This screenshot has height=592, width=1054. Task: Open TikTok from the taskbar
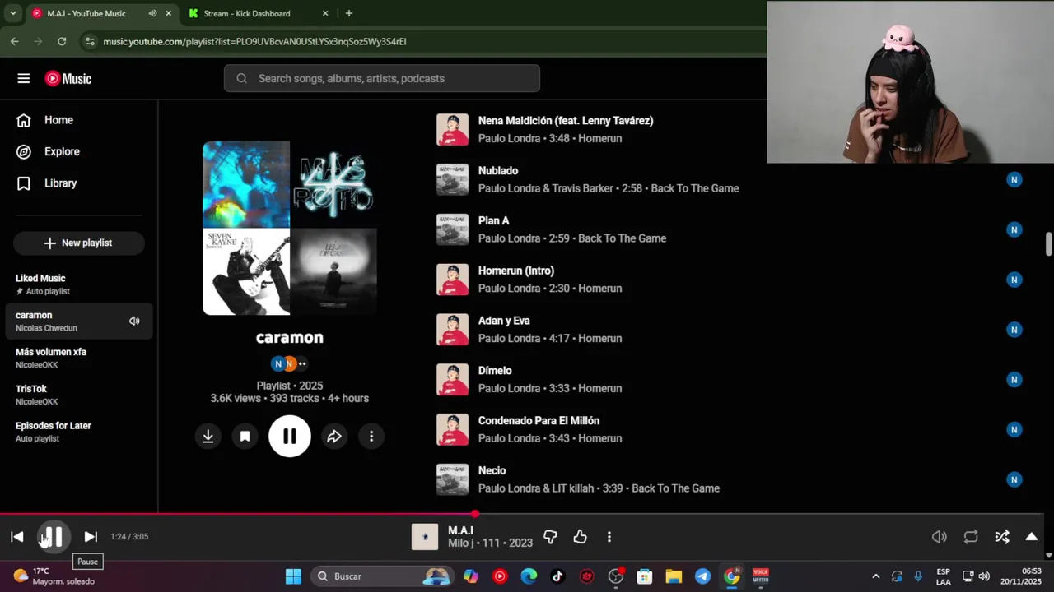coord(557,576)
